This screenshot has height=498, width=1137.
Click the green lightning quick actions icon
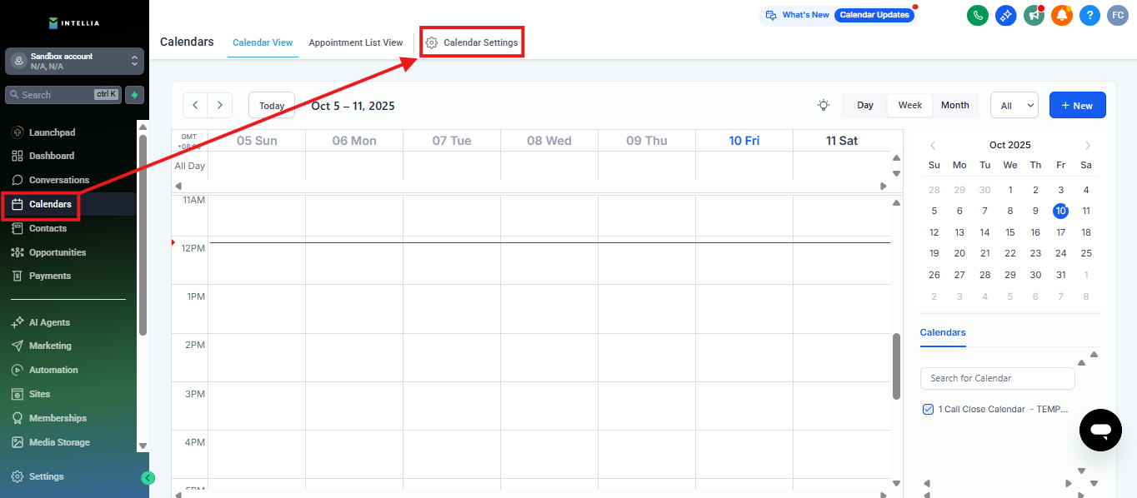pyautogui.click(x=134, y=95)
